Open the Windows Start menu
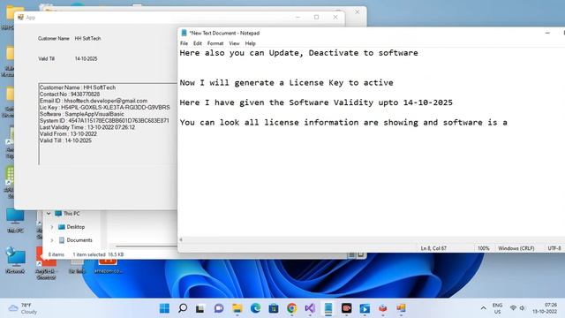Viewport: 565px width, 318px height. 164,308
